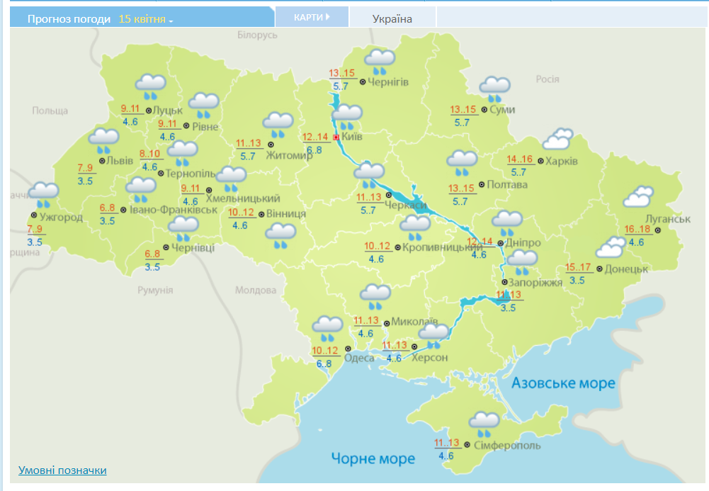Image resolution: width=709 pixels, height=491 pixels.
Task: Select the Чернівці city label
Action: [193, 248]
